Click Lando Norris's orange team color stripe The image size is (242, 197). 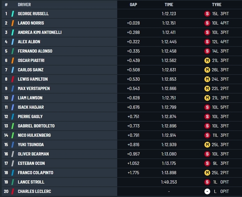(x=13, y=23)
